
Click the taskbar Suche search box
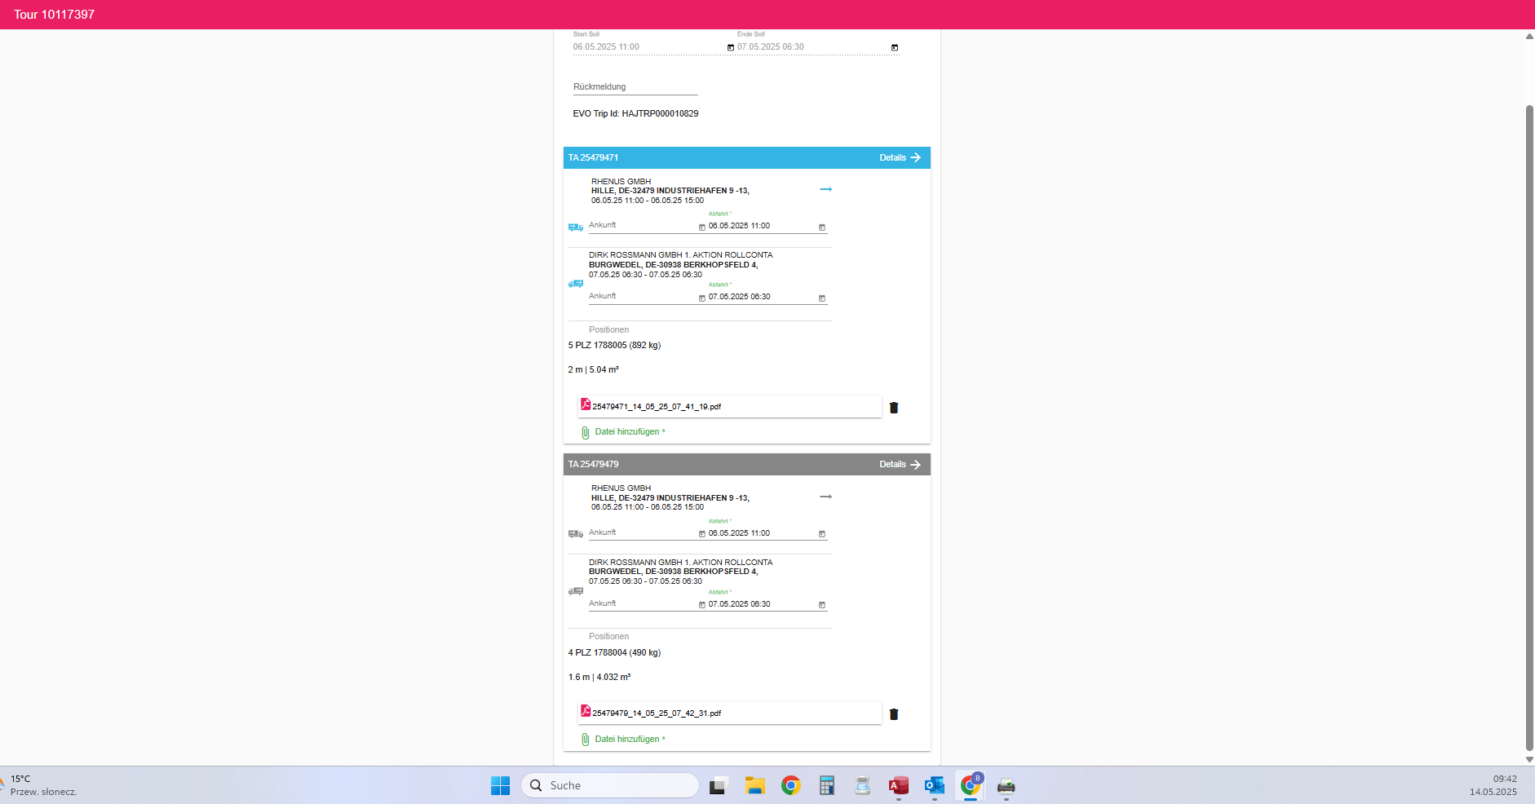coord(610,785)
